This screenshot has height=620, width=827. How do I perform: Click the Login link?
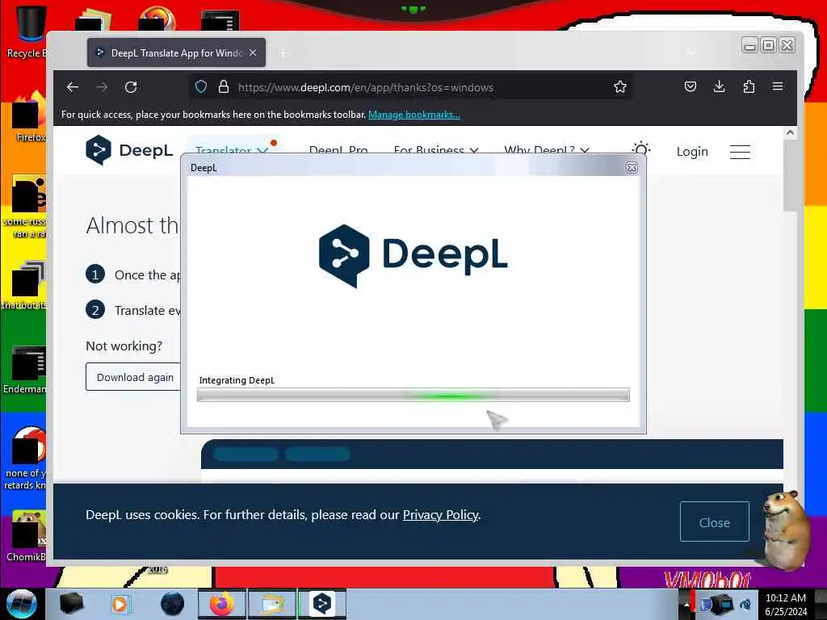[692, 152]
